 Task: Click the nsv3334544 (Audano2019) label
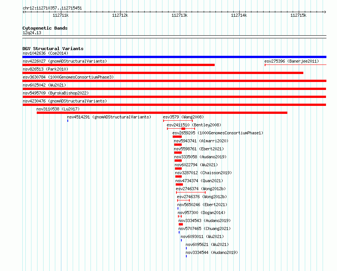point(212,252)
